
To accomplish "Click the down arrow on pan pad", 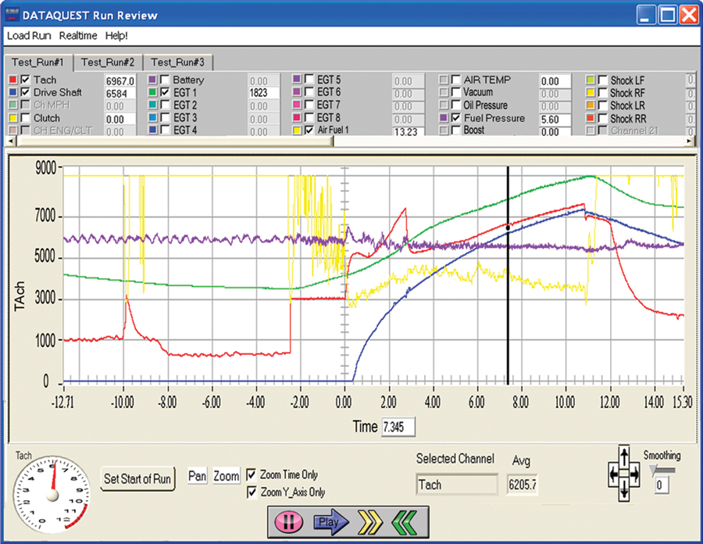I will [x=623, y=490].
